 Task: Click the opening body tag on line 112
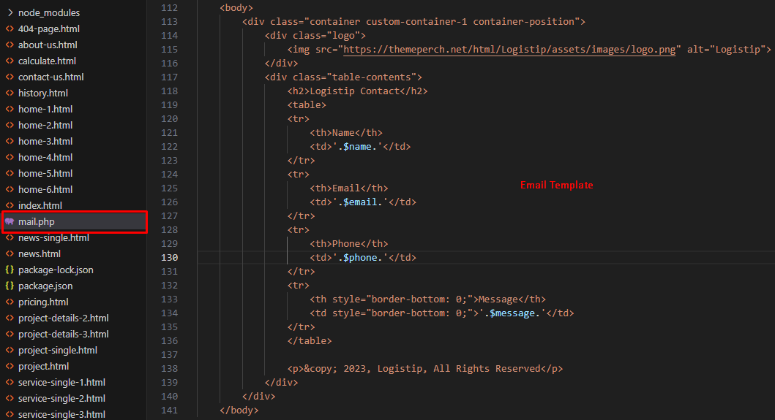coord(236,7)
